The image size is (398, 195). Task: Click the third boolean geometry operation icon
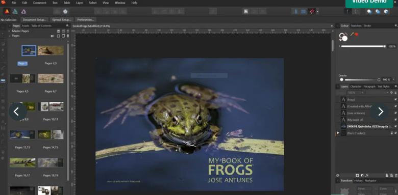(386, 11)
